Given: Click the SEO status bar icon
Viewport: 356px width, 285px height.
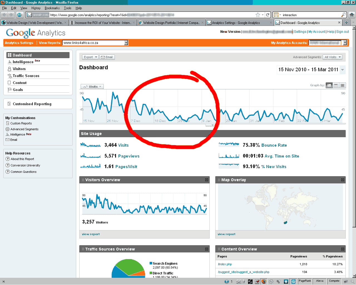Looking at the screenshot, I should click(240, 282).
